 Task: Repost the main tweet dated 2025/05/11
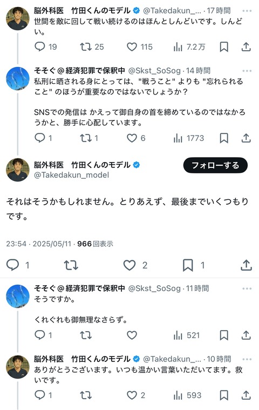[x=71, y=265]
